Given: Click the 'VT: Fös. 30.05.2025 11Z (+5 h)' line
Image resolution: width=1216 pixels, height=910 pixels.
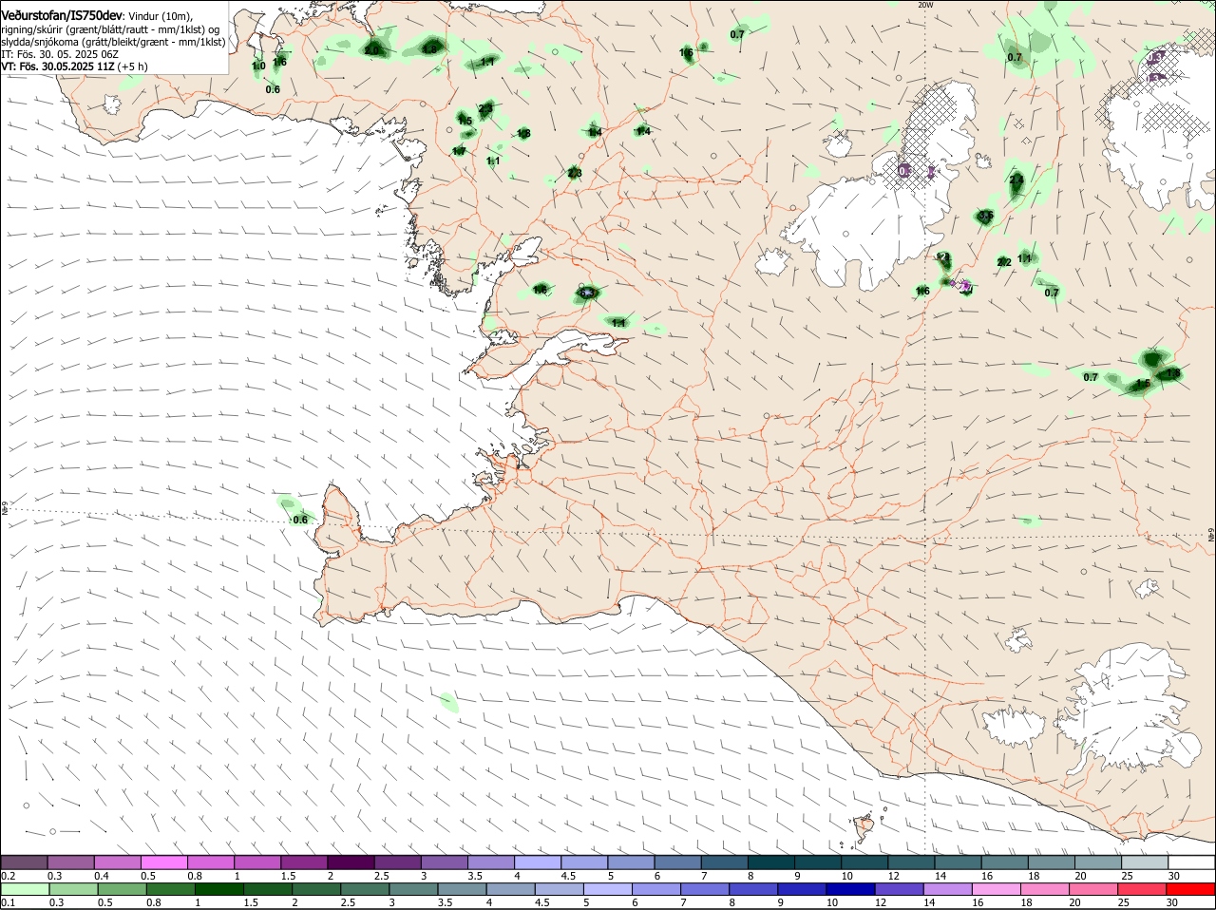Looking at the screenshot, I should [x=74, y=66].
